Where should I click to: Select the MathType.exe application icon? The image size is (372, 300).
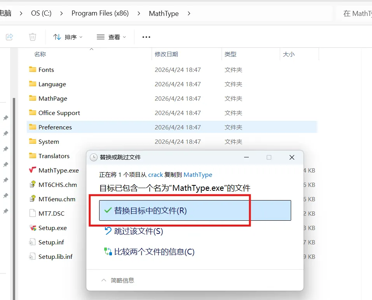coord(33,170)
